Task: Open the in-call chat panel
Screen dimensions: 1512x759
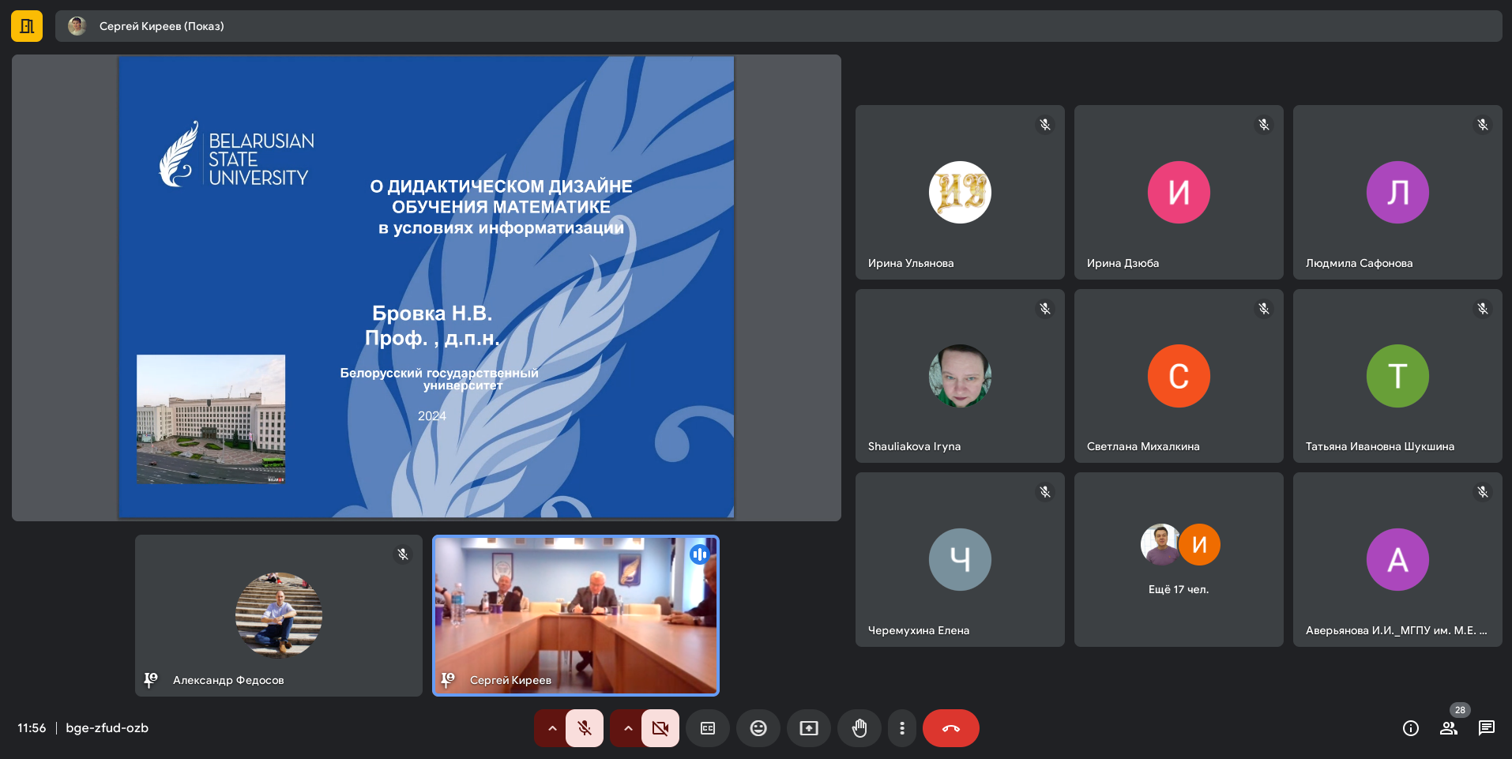Action: (1486, 728)
